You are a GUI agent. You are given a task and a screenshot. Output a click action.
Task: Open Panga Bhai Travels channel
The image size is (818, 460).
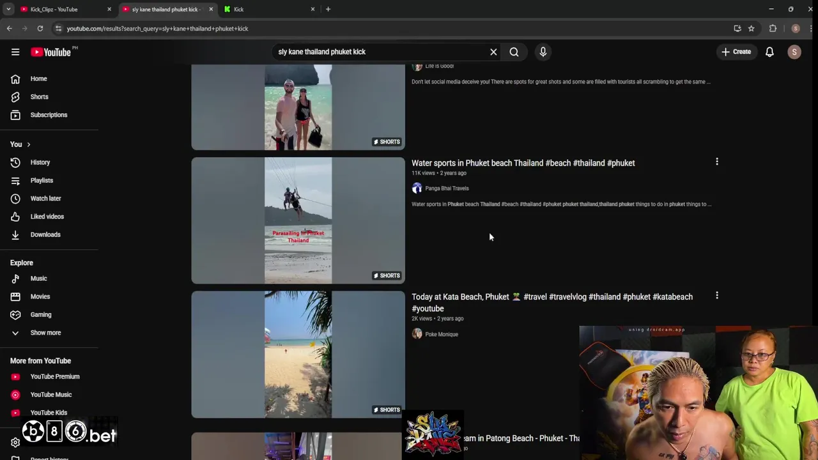coord(447,188)
